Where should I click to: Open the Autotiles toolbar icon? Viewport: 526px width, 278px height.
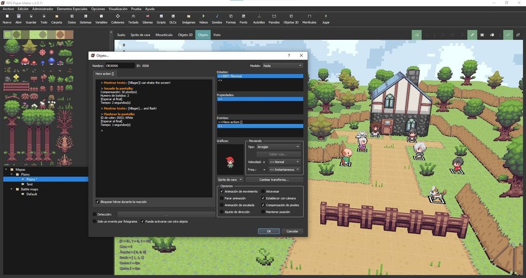click(x=259, y=16)
